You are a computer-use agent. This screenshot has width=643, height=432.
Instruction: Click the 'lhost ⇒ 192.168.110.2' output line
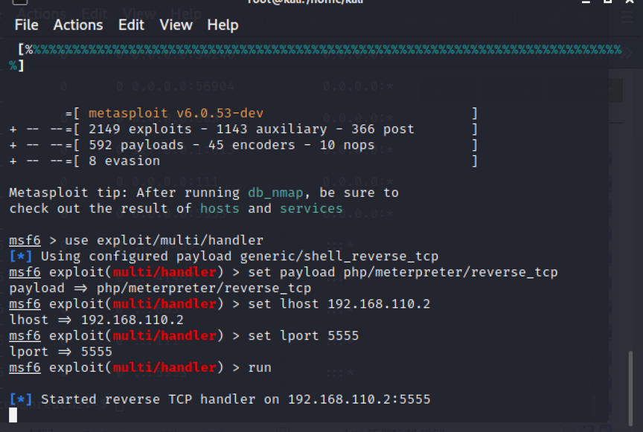96,320
